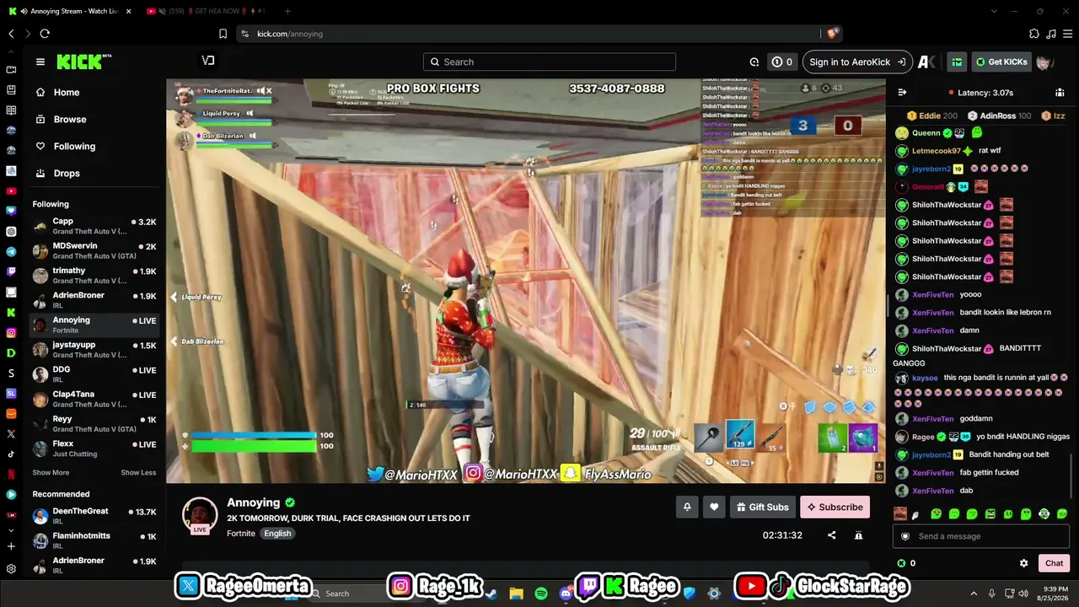The height and width of the screenshot is (607, 1079).
Task: Open Flaminhotmitts recommended channel
Action: [x=94, y=540]
